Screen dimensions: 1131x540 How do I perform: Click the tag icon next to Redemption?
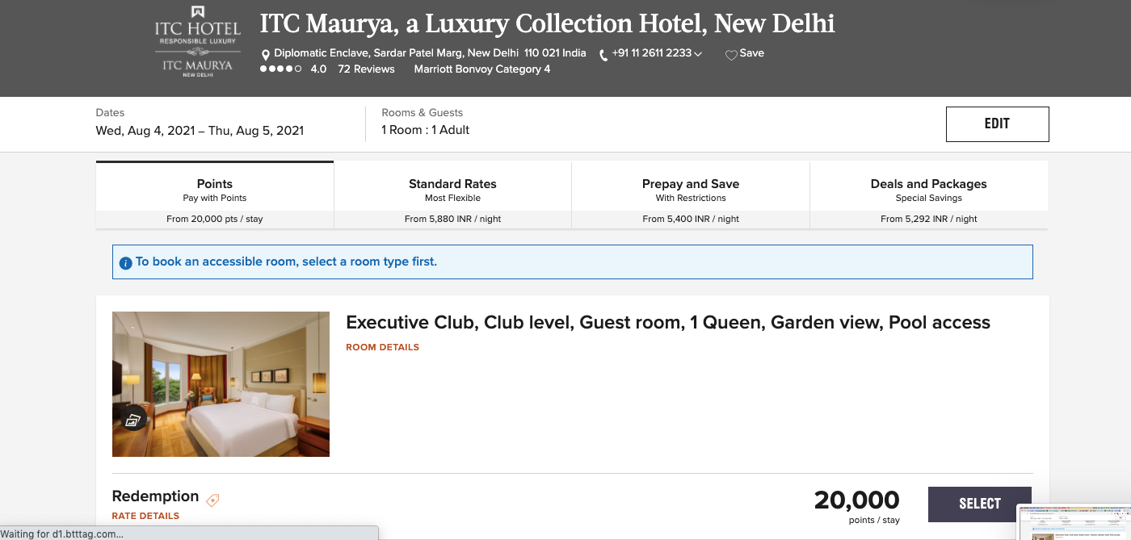[212, 500]
